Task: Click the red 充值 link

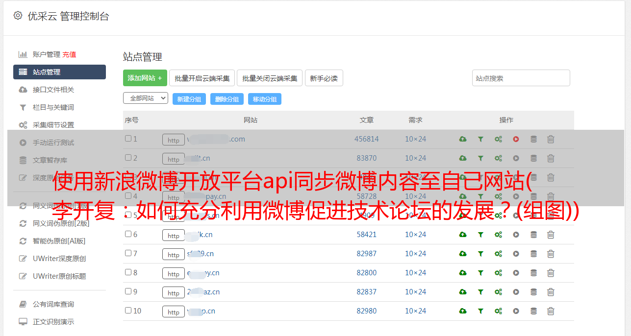Action: point(69,54)
